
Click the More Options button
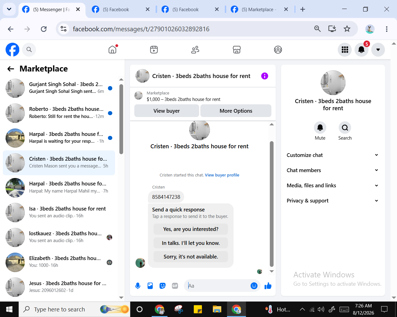pyautogui.click(x=236, y=111)
